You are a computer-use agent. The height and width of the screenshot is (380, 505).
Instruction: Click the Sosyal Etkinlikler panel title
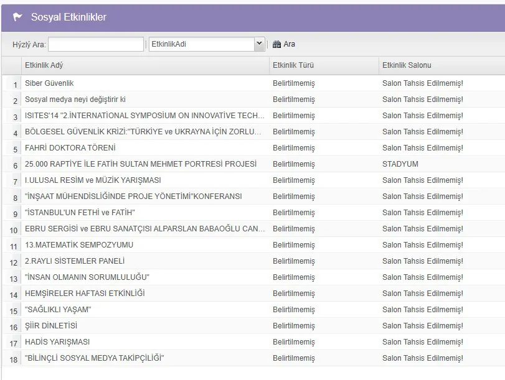pyautogui.click(x=68, y=17)
